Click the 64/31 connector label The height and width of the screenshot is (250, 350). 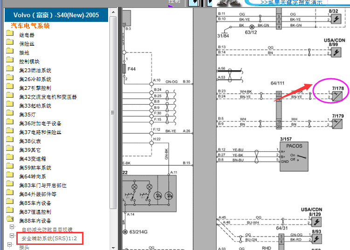(x=282, y=228)
